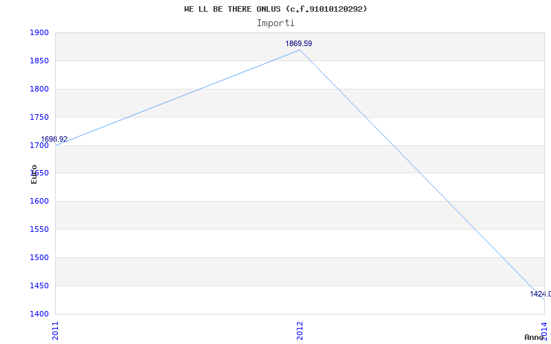Click the 'Euro' y-axis title
The height and width of the screenshot is (344, 551).
pos(34,174)
